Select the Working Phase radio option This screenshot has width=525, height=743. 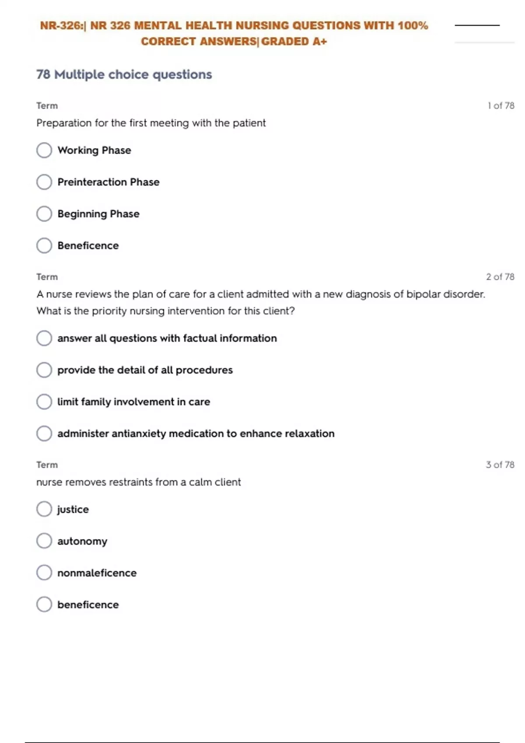click(44, 150)
